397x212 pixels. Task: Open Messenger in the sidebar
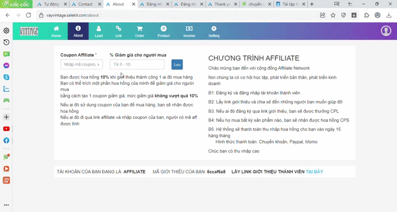pos(6,66)
